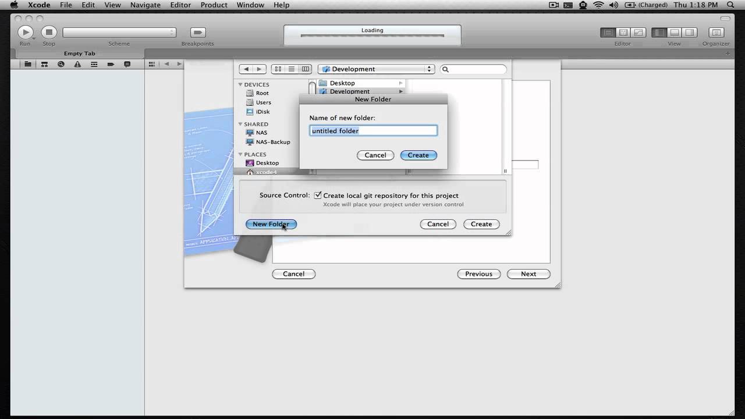This screenshot has width=745, height=419.
Task: Toggle the Debug area view button
Action: (x=674, y=33)
